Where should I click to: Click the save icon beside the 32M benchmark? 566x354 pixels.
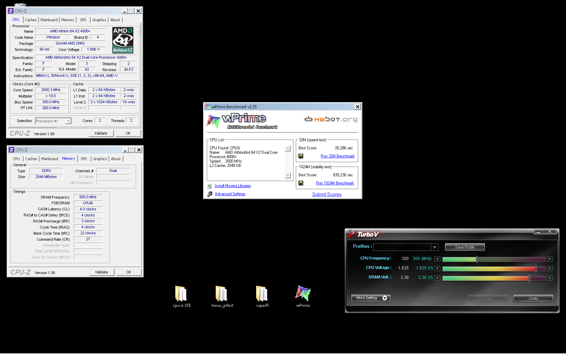click(x=301, y=156)
